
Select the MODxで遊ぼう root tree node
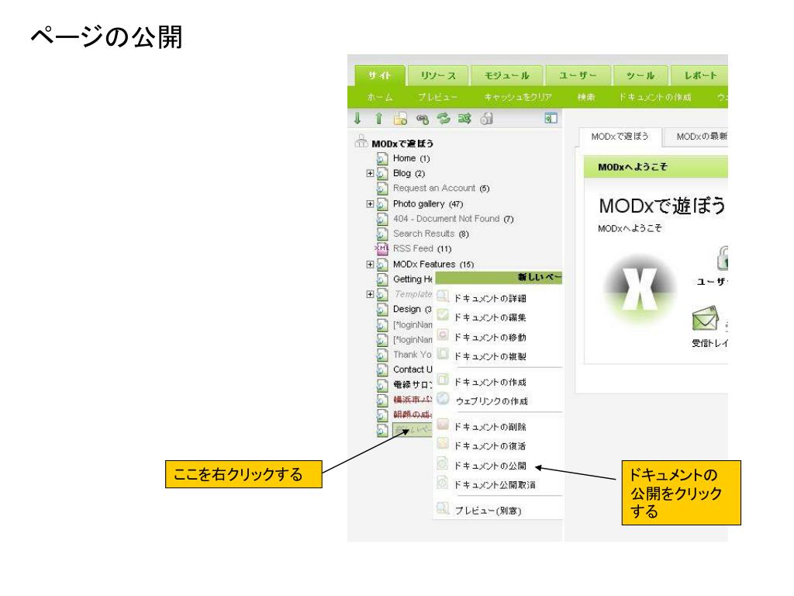[x=402, y=144]
